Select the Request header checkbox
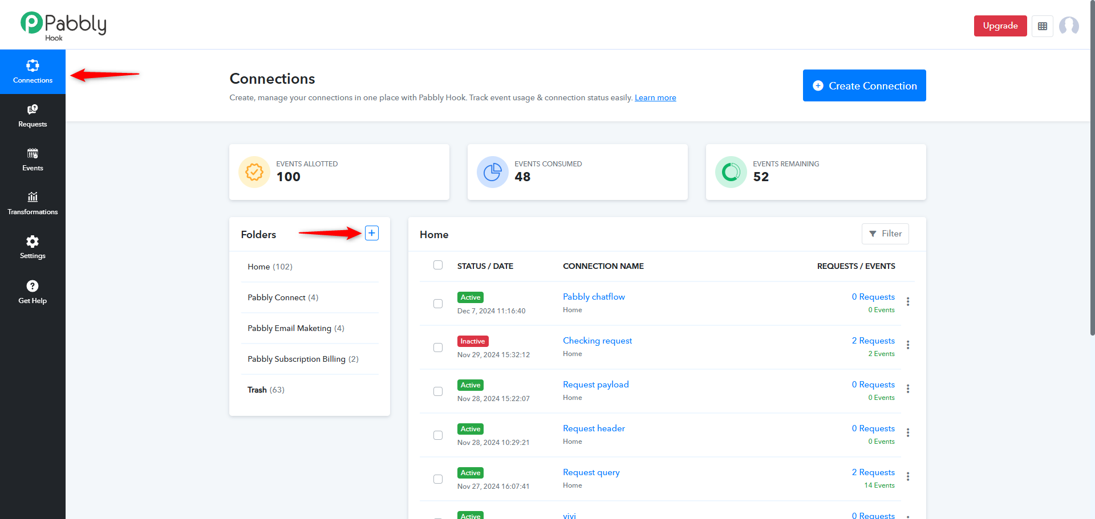The width and height of the screenshot is (1095, 519). [x=438, y=435]
